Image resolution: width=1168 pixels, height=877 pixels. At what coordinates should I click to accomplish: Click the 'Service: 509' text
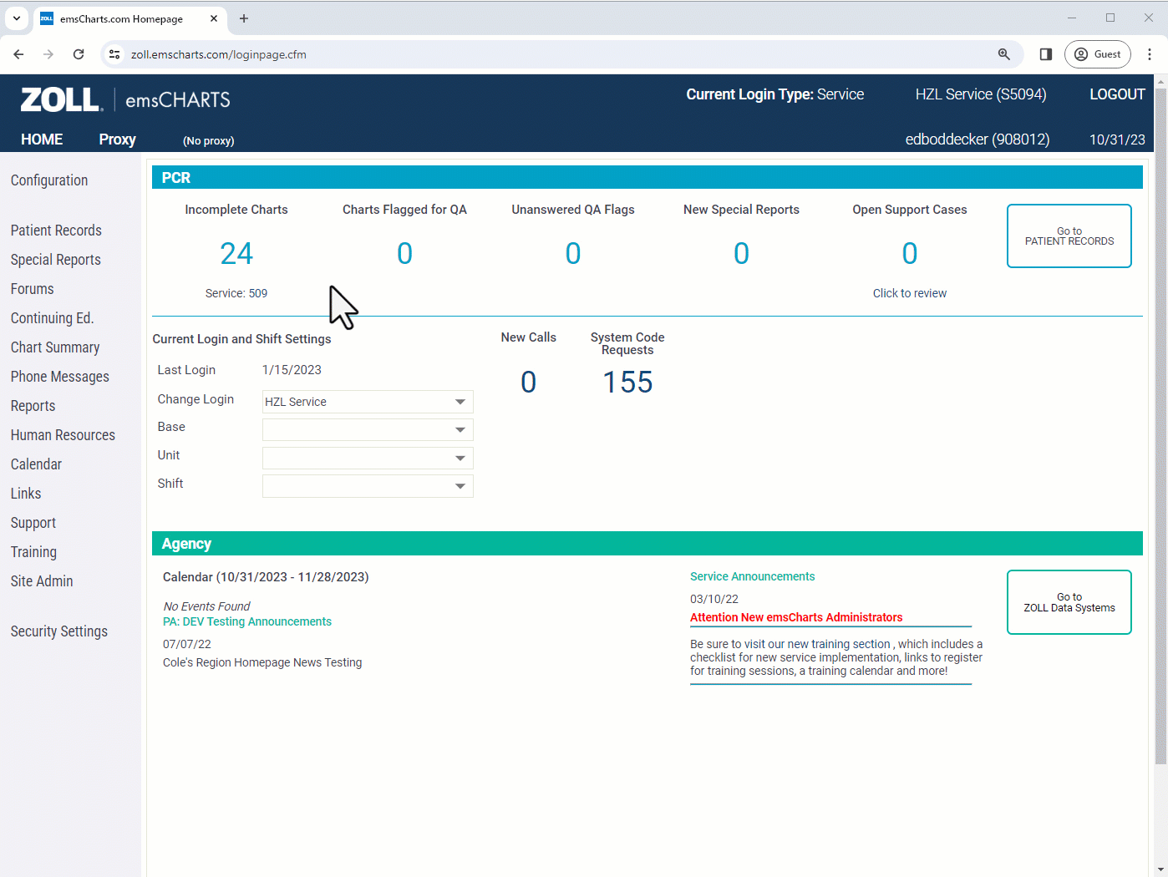pos(236,293)
